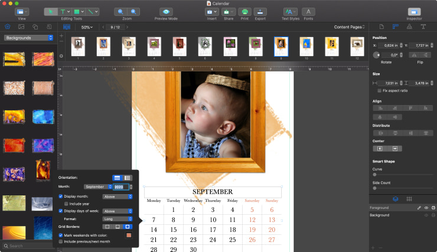Viewport: 437px width, 252px height.
Task: Select page 1 thumbnail
Action: (x=78, y=47)
